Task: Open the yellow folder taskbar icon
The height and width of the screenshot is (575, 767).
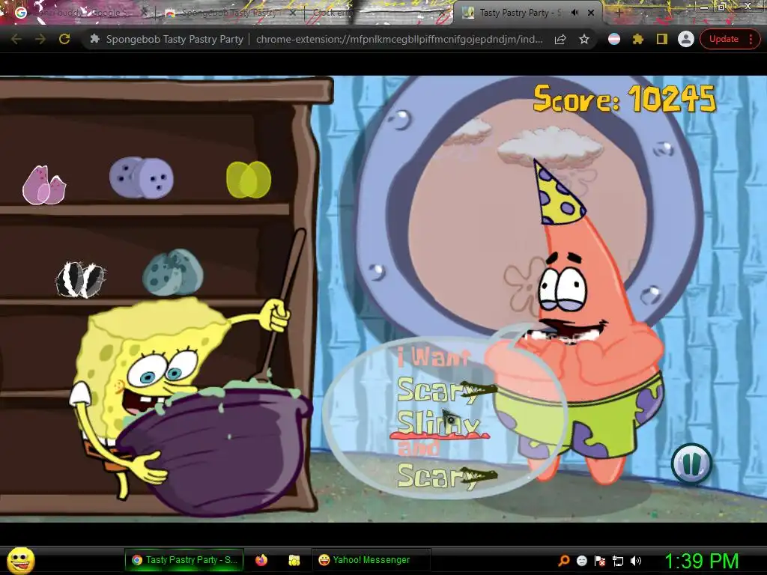Action: click(x=294, y=560)
